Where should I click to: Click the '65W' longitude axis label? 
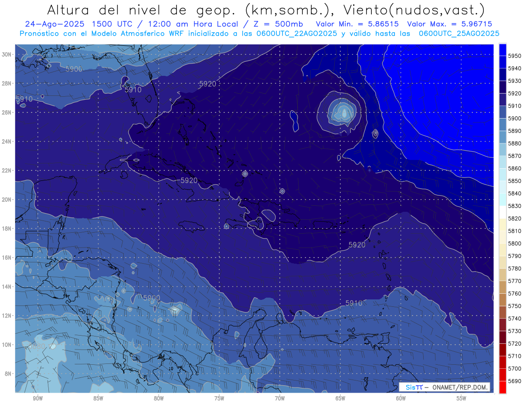coord(340,398)
